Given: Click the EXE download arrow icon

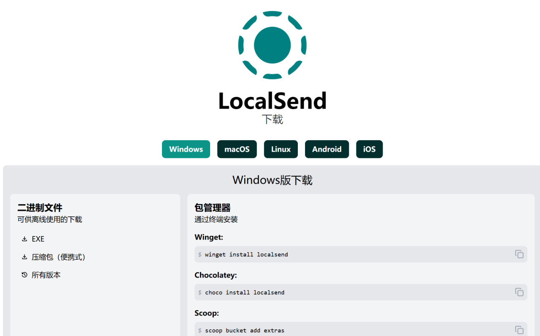Looking at the screenshot, I should click(24, 239).
